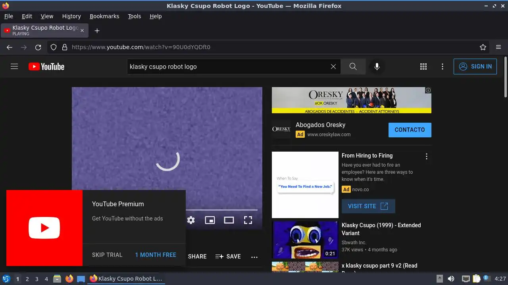Open Firefox application hamburger menu
Image resolution: width=508 pixels, height=285 pixels.
pyautogui.click(x=498, y=47)
